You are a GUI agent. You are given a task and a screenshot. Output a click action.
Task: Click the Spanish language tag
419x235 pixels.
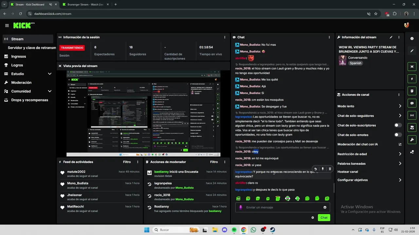[355, 63]
